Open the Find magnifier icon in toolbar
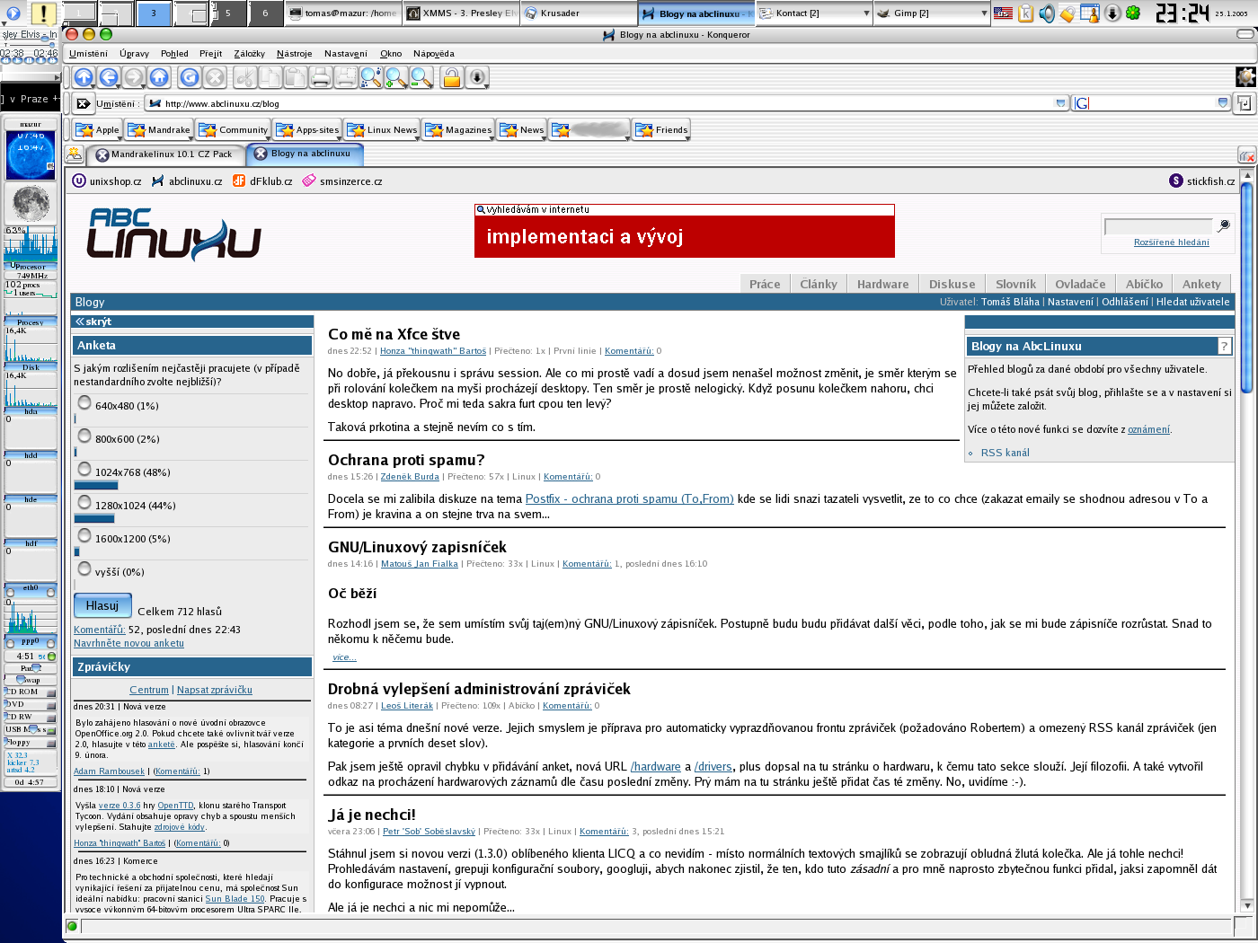Viewport: 1258px width, 943px height. [x=371, y=78]
